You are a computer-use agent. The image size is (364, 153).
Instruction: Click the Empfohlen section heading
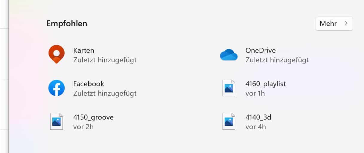(x=67, y=24)
